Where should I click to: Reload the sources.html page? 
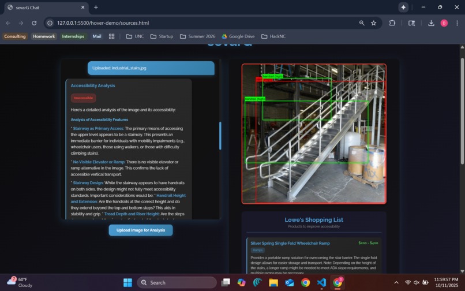[x=34, y=23]
